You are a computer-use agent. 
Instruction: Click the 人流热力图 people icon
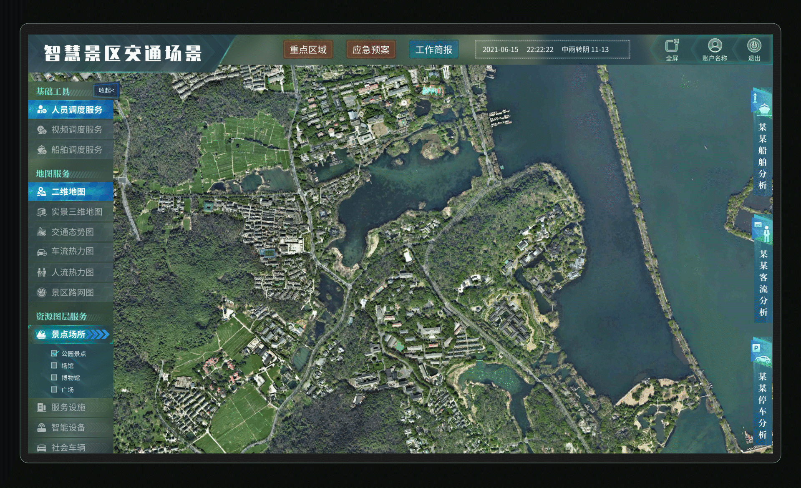tap(42, 272)
